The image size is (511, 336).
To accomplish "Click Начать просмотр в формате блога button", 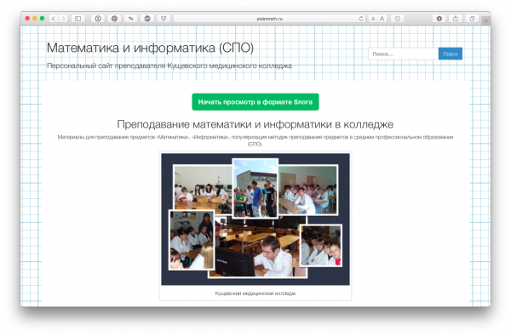I will (x=255, y=102).
